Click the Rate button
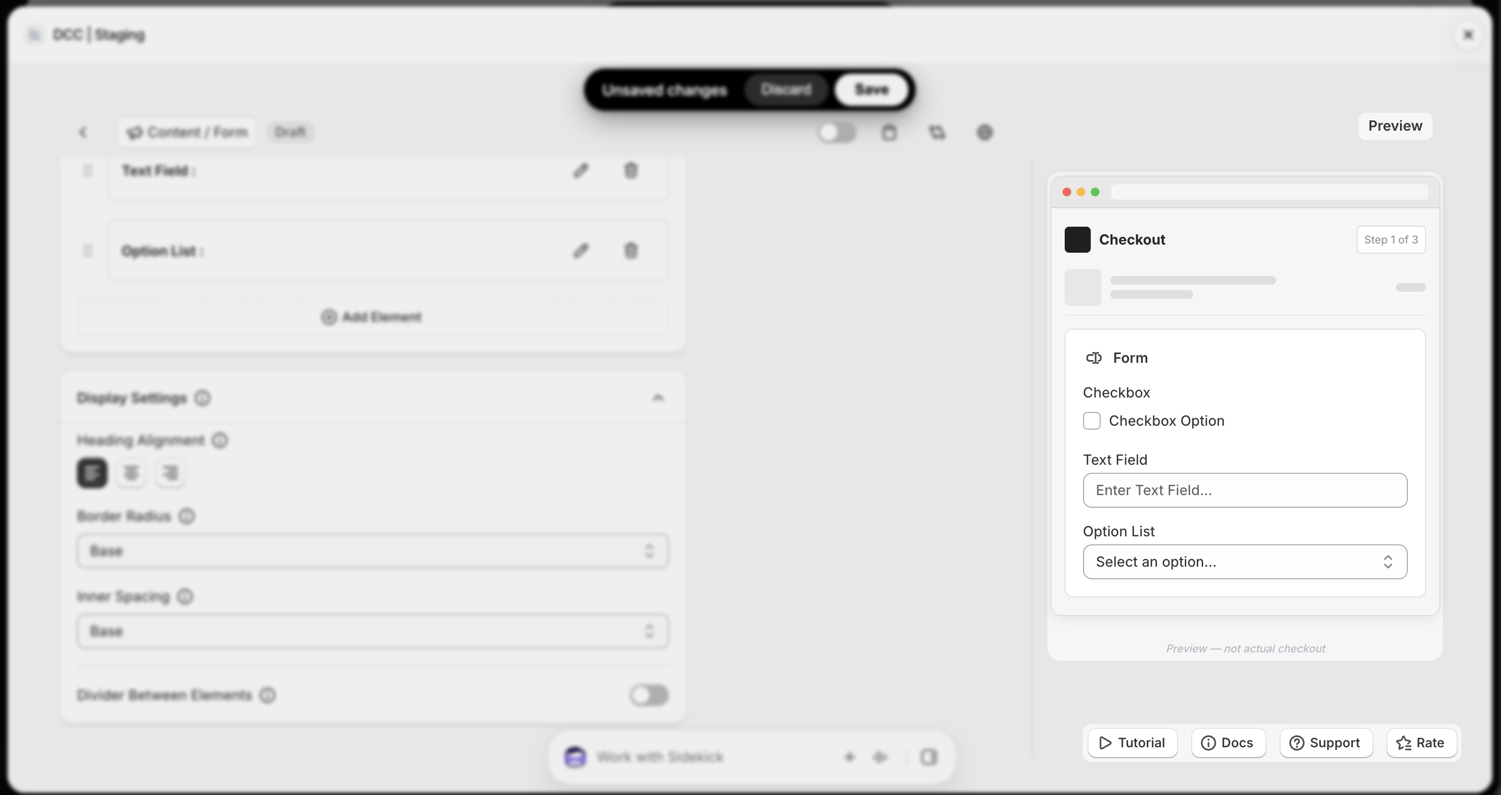1501x795 pixels. coord(1421,742)
